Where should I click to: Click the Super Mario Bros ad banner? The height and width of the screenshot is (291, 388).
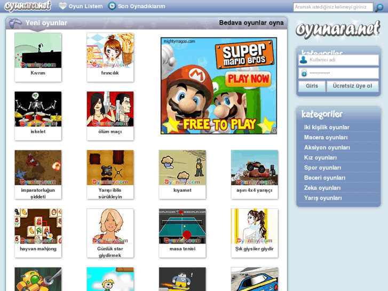tap(219, 85)
